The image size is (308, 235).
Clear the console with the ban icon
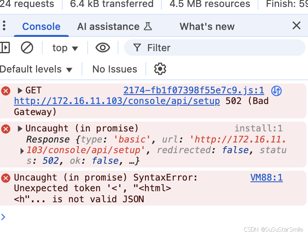click(27, 48)
